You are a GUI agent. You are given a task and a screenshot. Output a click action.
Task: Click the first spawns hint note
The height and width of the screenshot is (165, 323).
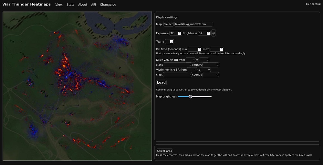click(x=201, y=53)
